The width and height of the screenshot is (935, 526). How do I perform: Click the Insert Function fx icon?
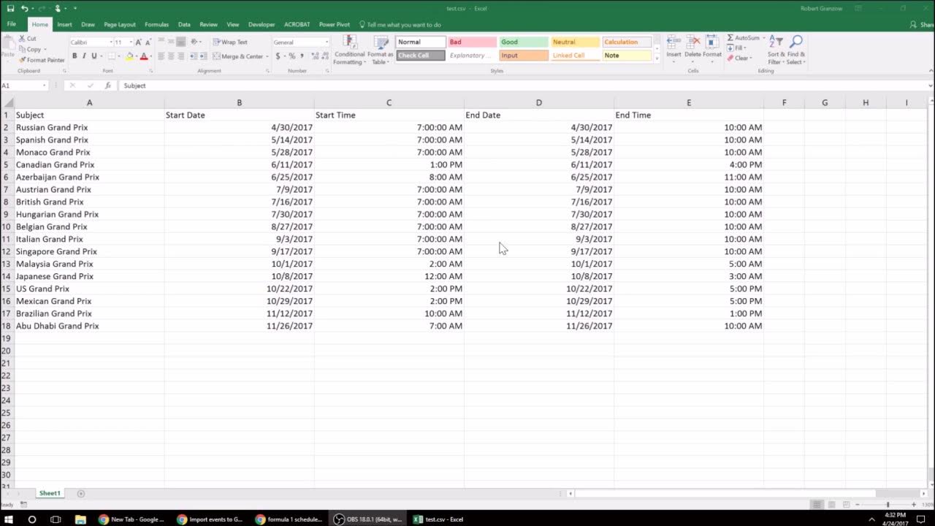108,85
